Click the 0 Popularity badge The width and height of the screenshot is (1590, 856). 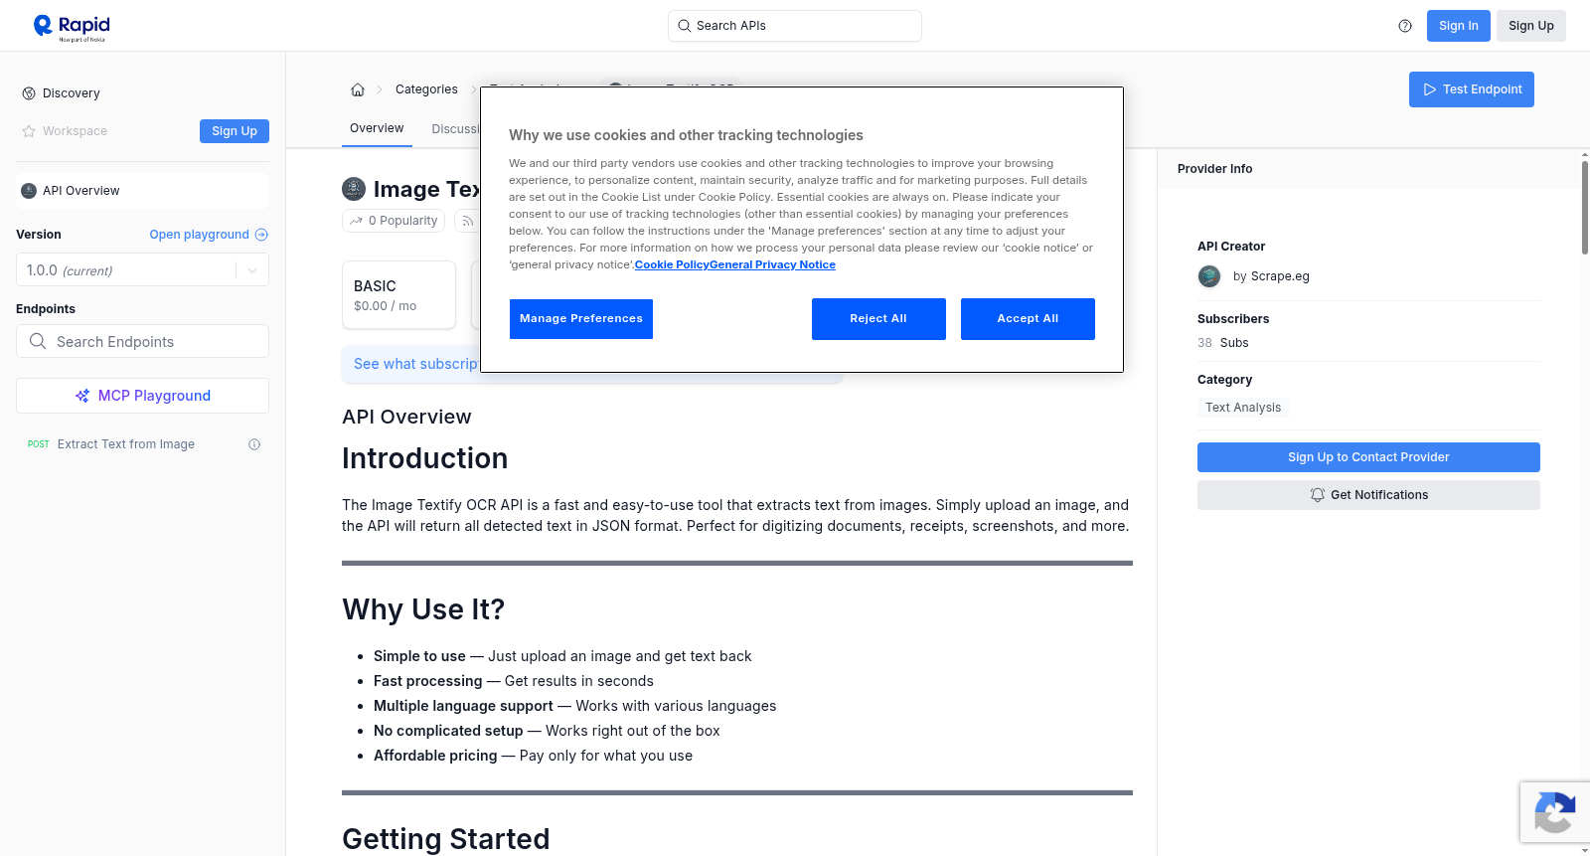pyautogui.click(x=395, y=221)
